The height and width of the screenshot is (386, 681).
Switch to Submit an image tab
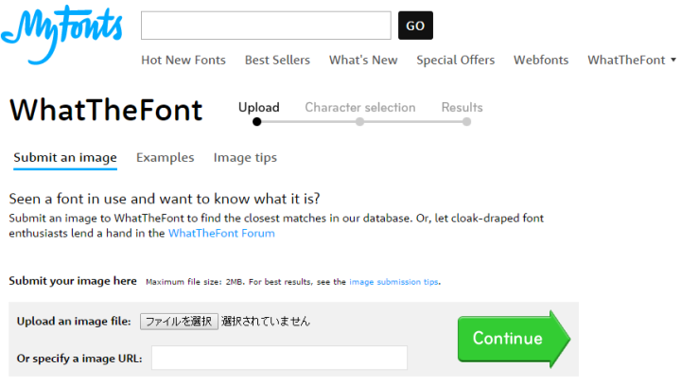tap(65, 158)
